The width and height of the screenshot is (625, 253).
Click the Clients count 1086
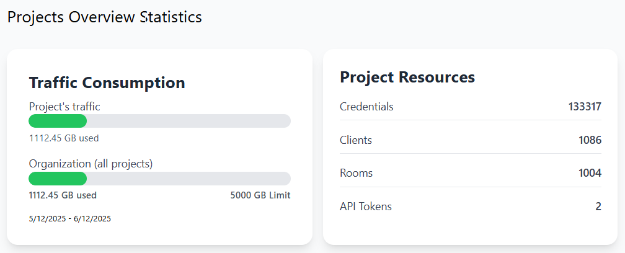(x=590, y=140)
